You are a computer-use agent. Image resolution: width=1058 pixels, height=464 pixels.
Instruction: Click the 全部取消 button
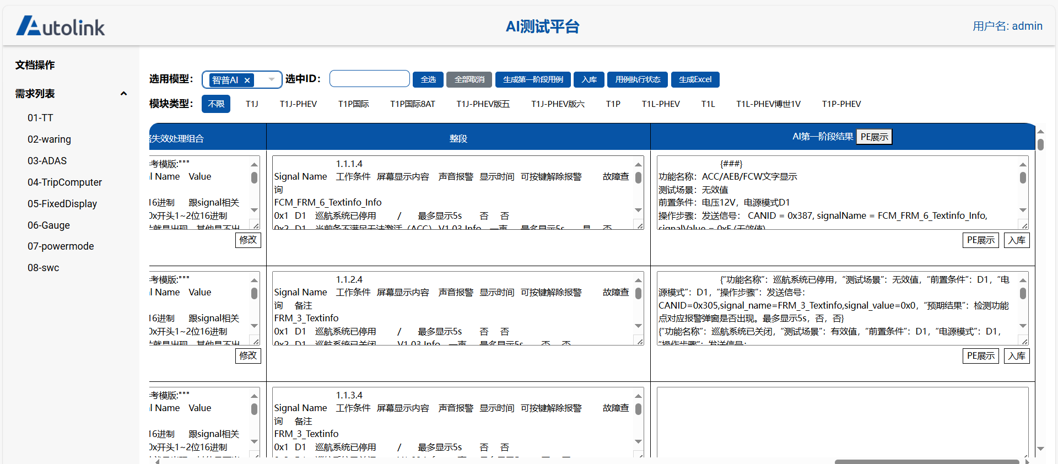click(469, 79)
